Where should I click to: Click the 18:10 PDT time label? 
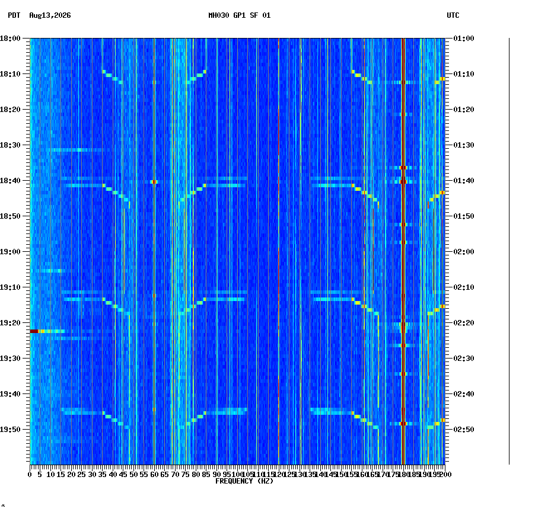pyautogui.click(x=10, y=74)
